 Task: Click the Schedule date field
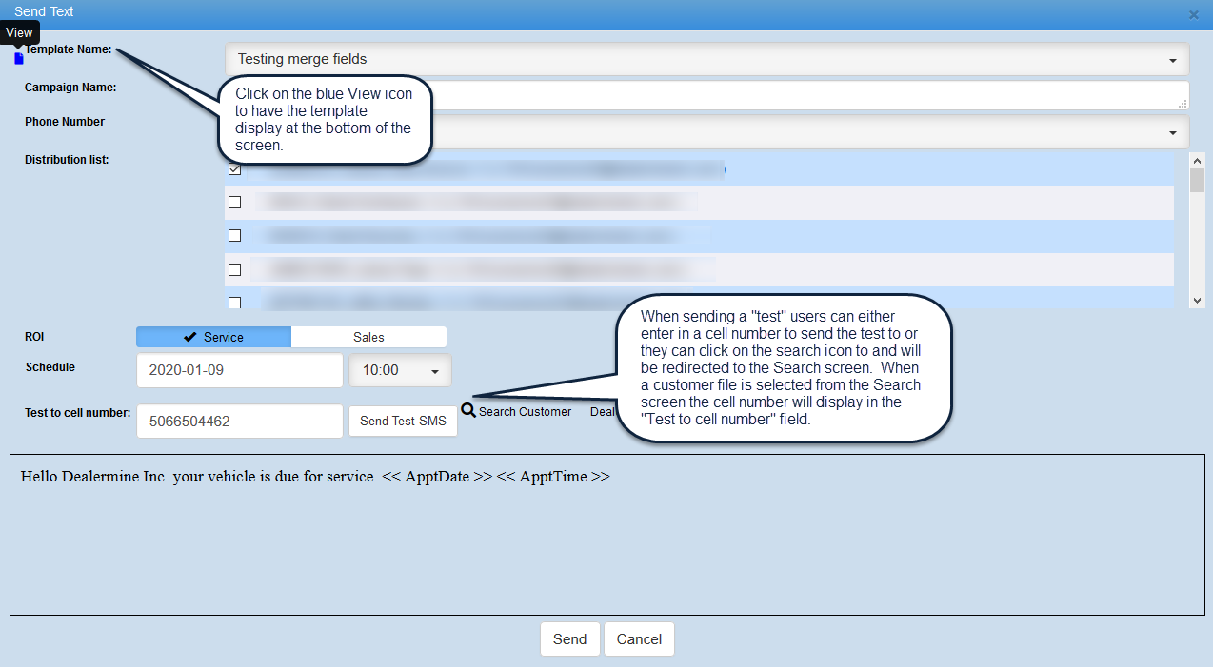(x=239, y=370)
